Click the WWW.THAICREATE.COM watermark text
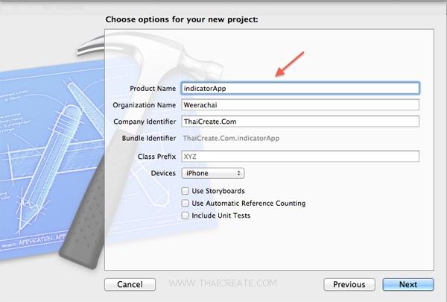Screen dimensions: 447x302 (223, 283)
